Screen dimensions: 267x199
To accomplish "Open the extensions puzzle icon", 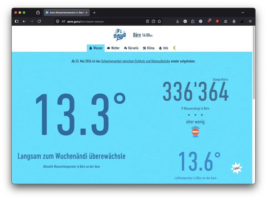I will 192,21.
